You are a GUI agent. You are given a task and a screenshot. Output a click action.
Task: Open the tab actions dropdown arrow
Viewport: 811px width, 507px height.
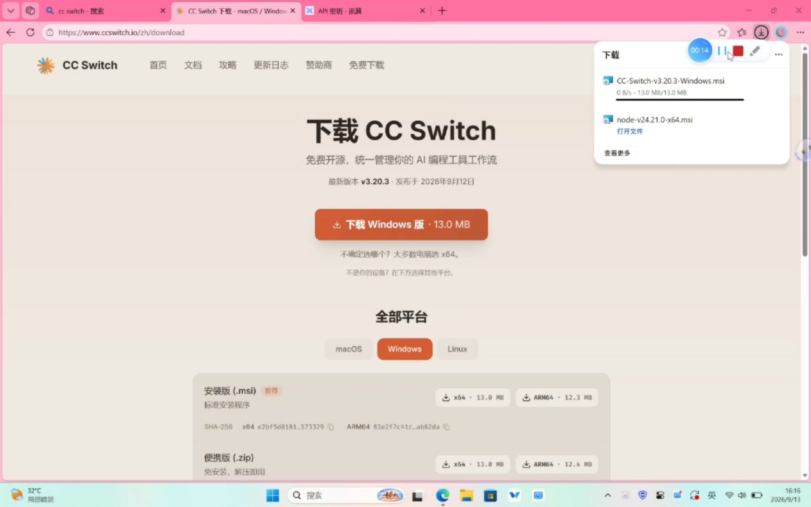click(x=11, y=11)
